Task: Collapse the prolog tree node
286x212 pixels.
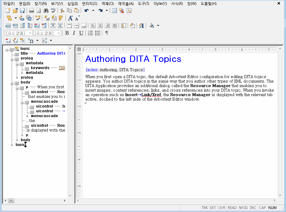Action: click(12, 59)
